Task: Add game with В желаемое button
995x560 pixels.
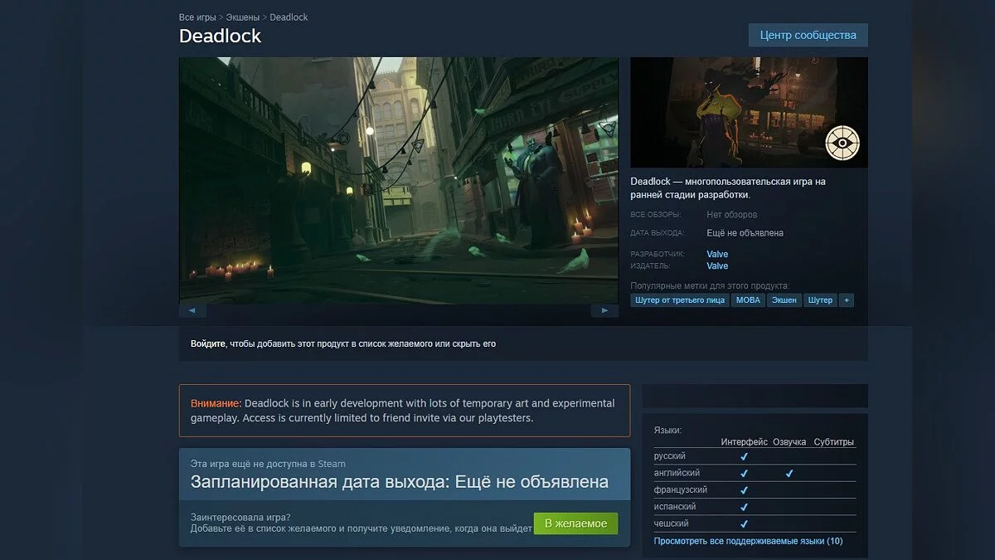Action: tap(575, 523)
